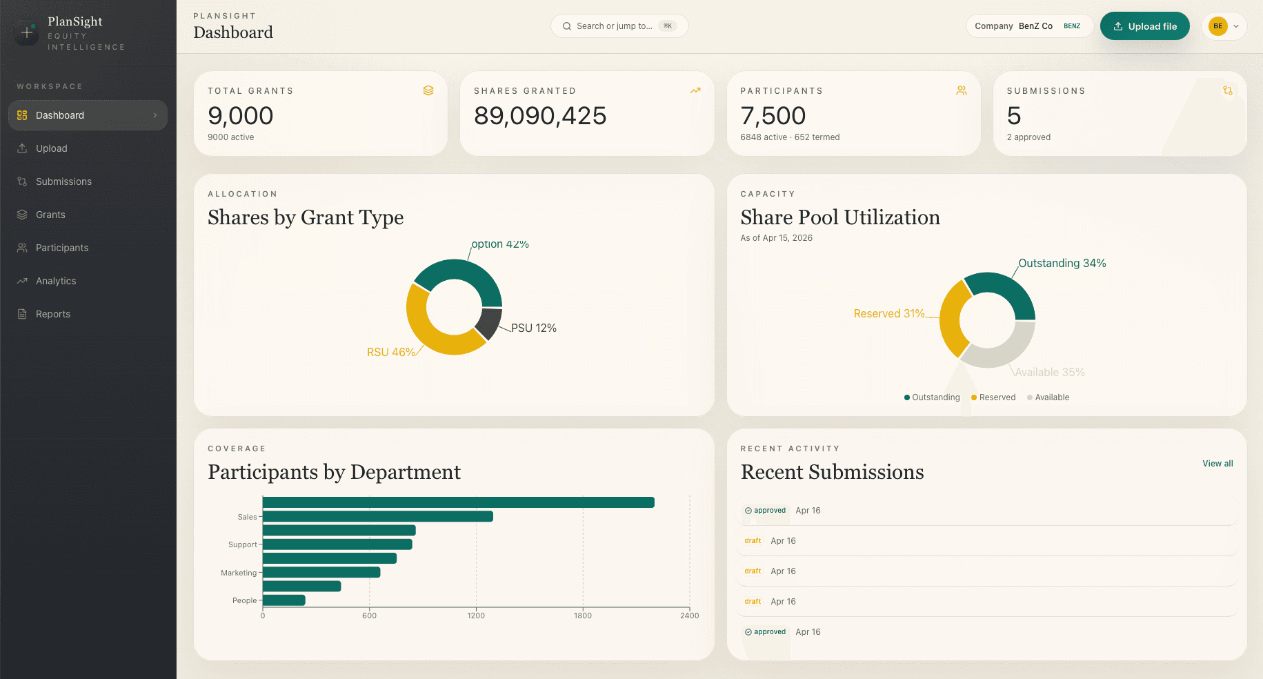The width and height of the screenshot is (1263, 679).
Task: Click the Search or jump to field
Action: pos(619,26)
